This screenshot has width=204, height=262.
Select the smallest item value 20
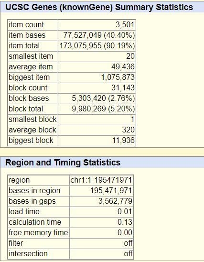(130, 56)
